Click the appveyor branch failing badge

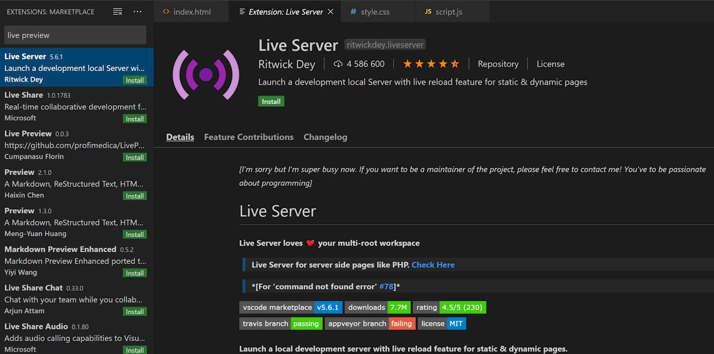click(x=370, y=324)
